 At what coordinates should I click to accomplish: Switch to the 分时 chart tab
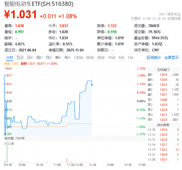(x=9, y=57)
